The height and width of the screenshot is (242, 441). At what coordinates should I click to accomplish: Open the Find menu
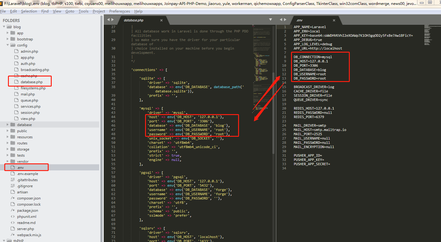click(45, 11)
